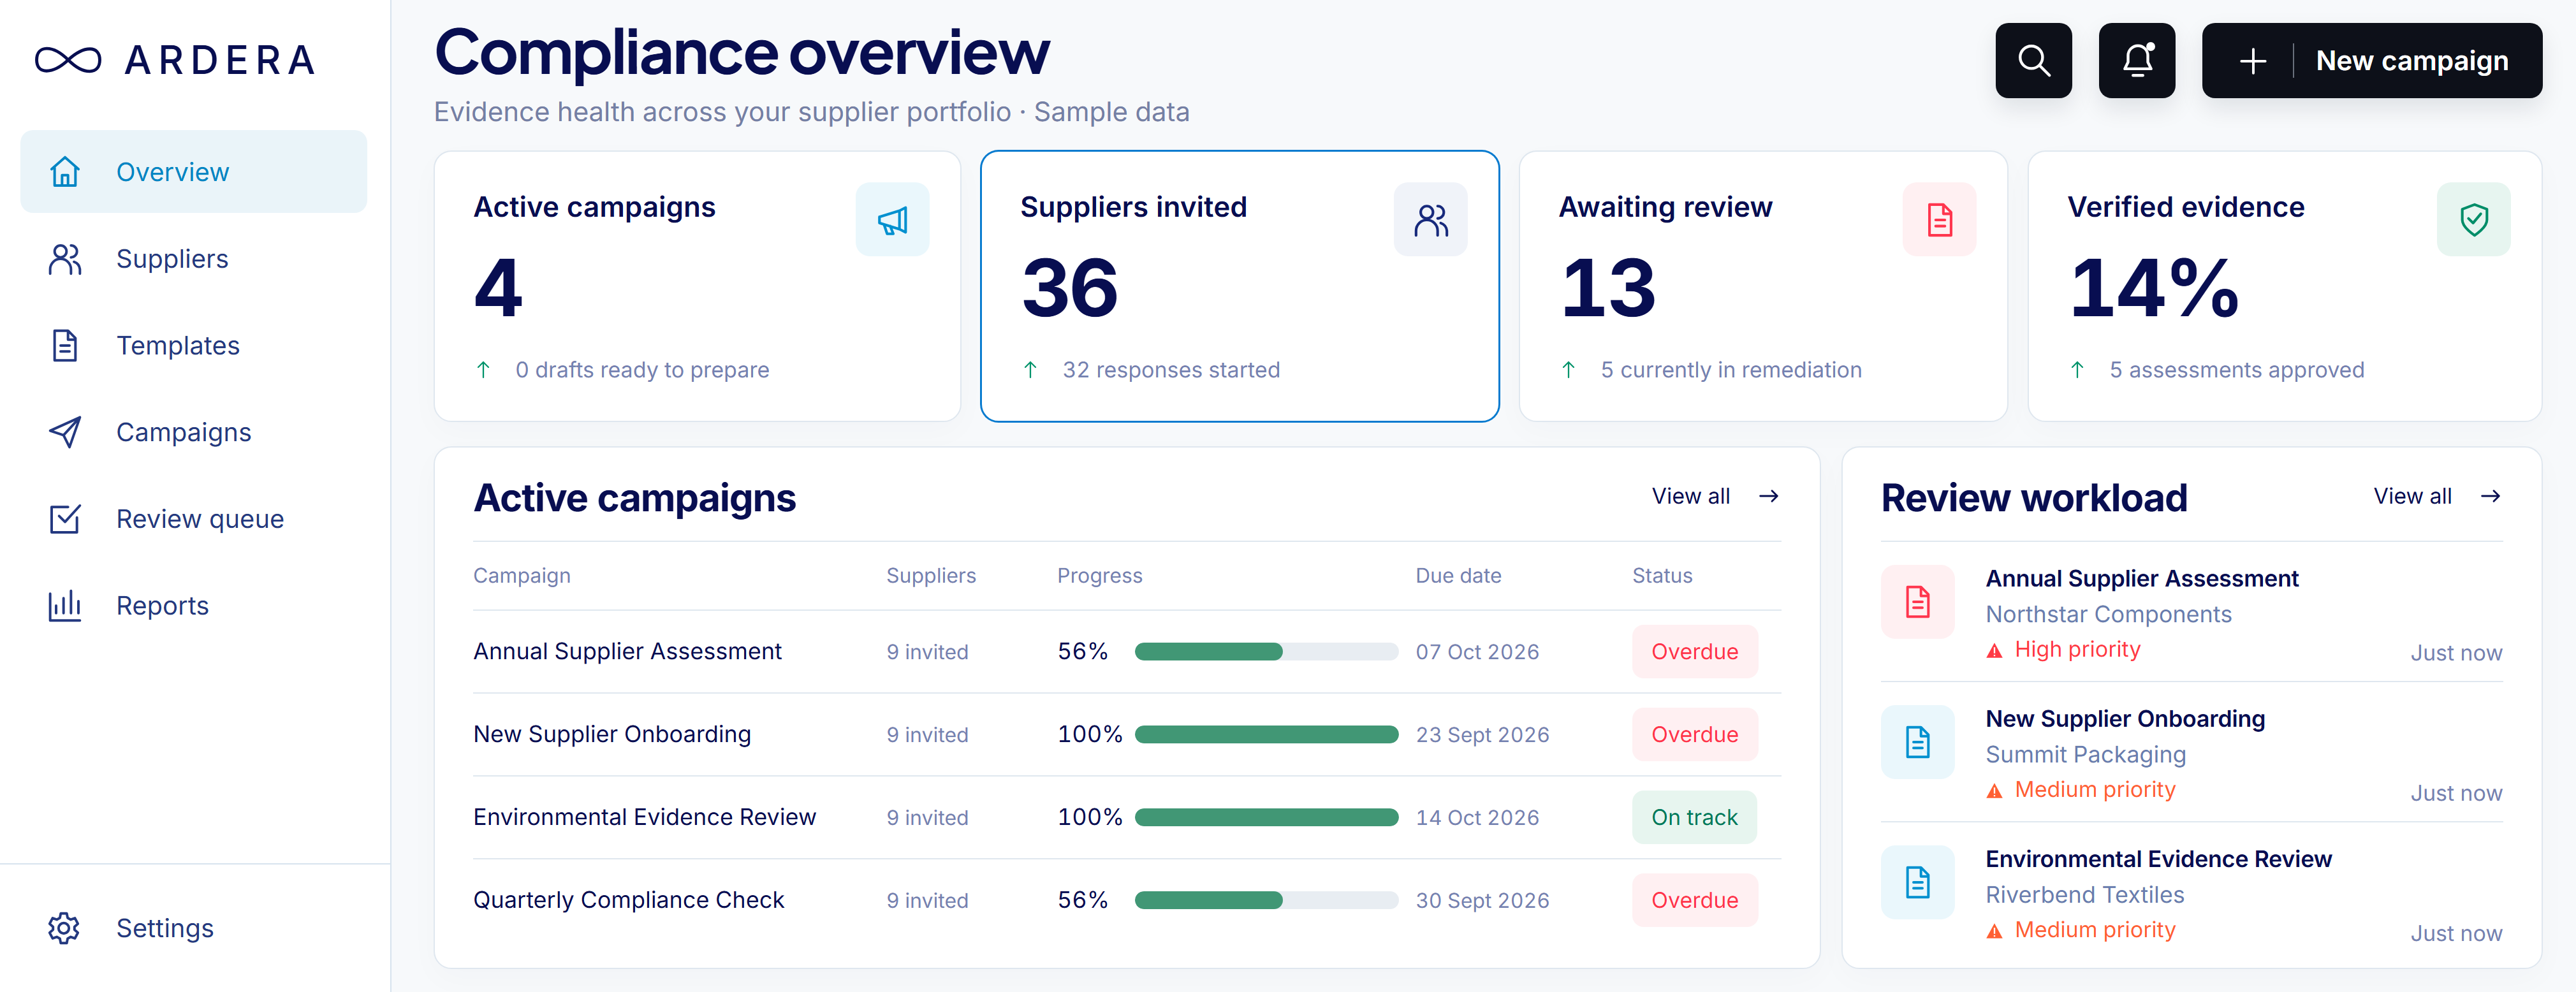Open Templates in the sidebar
This screenshot has height=992, width=2576.
(194, 345)
